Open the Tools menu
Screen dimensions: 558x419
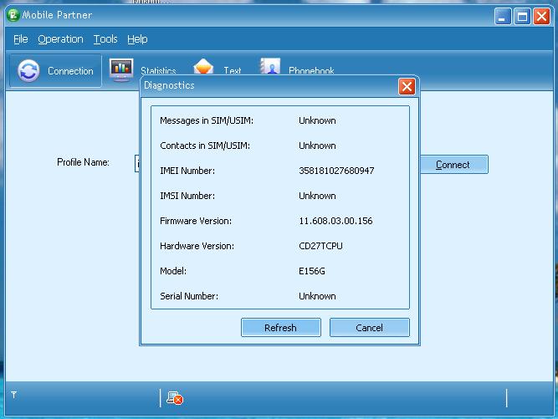pyautogui.click(x=105, y=39)
